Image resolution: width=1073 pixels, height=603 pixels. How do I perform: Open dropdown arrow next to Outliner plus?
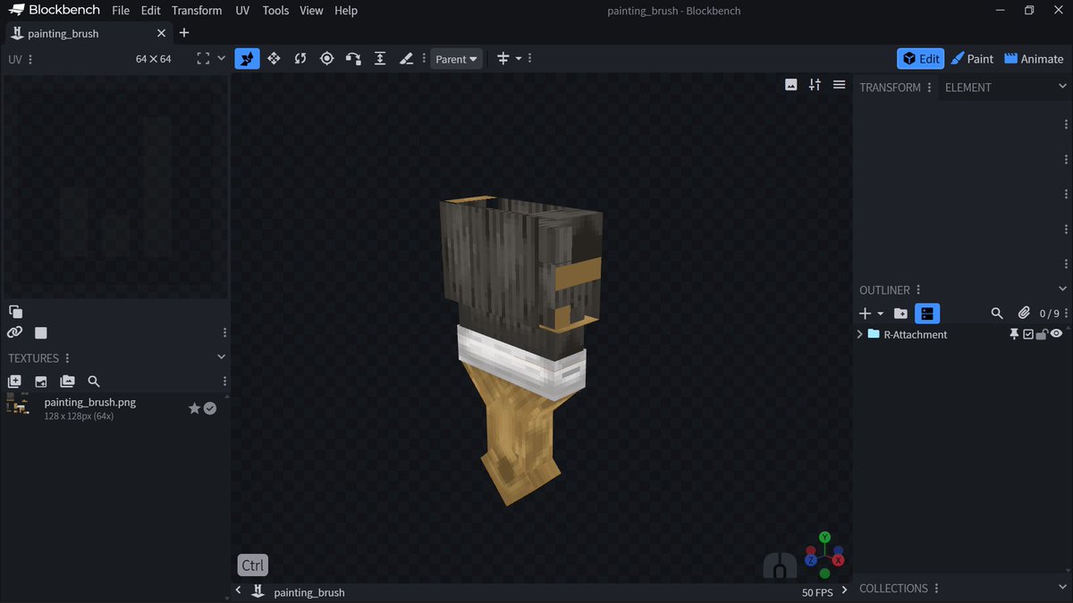(x=880, y=314)
